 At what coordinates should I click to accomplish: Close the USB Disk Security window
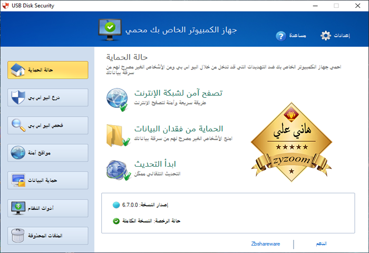point(358,6)
